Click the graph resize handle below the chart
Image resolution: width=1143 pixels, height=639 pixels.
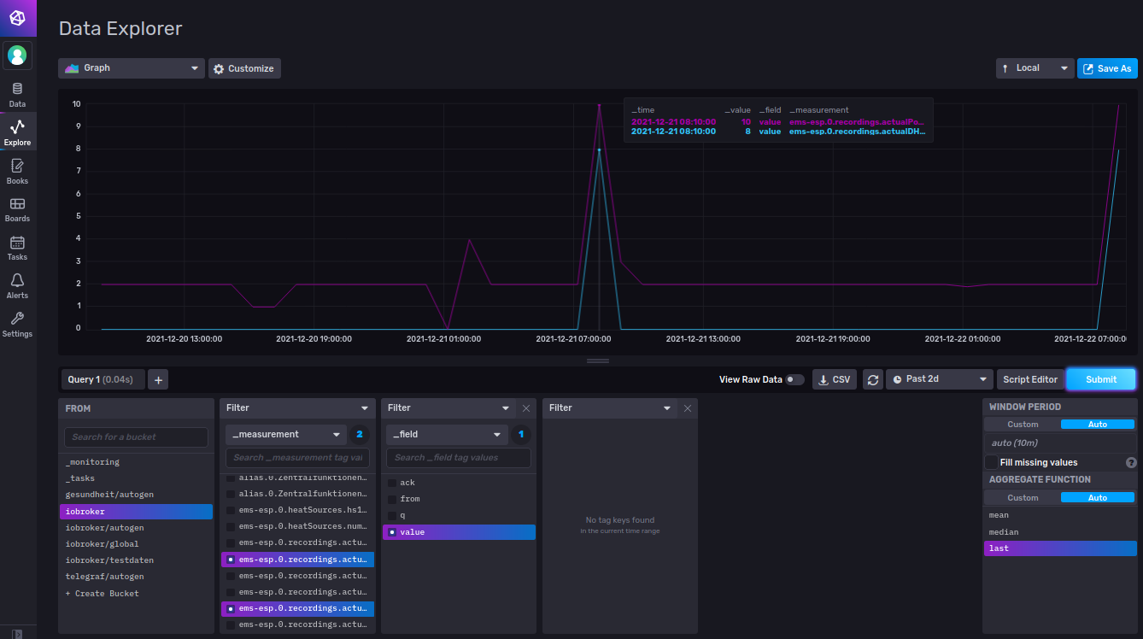coord(598,361)
